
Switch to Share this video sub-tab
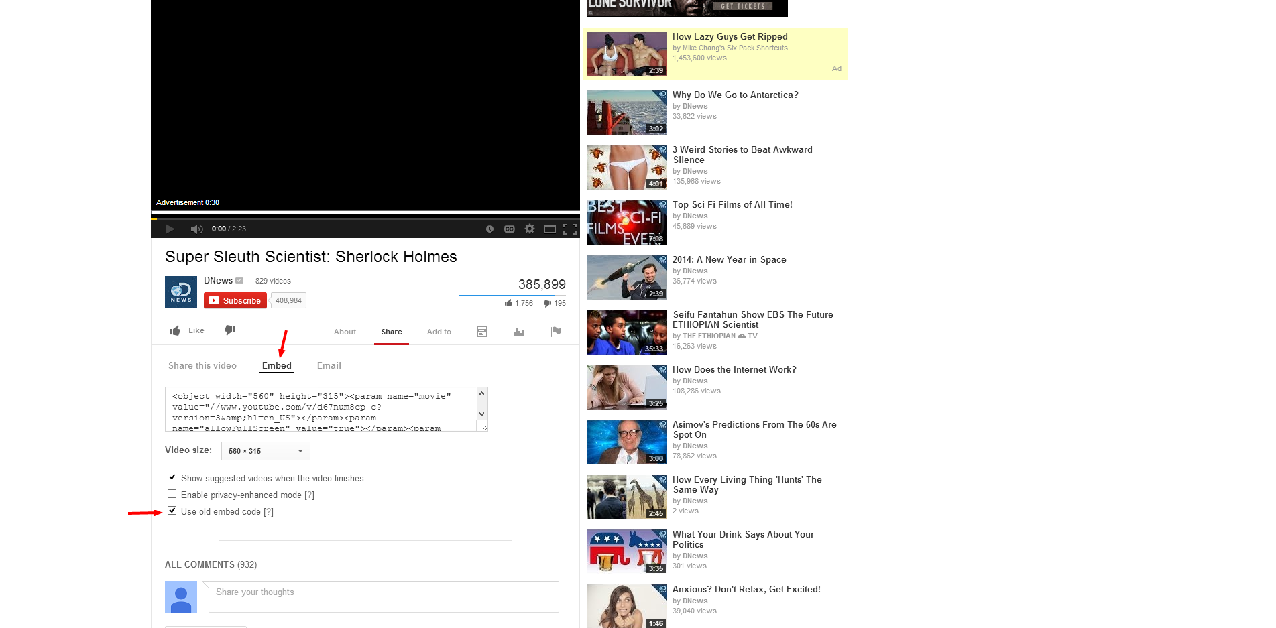(202, 365)
